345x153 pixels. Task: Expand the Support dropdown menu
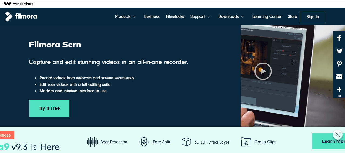(x=200, y=16)
